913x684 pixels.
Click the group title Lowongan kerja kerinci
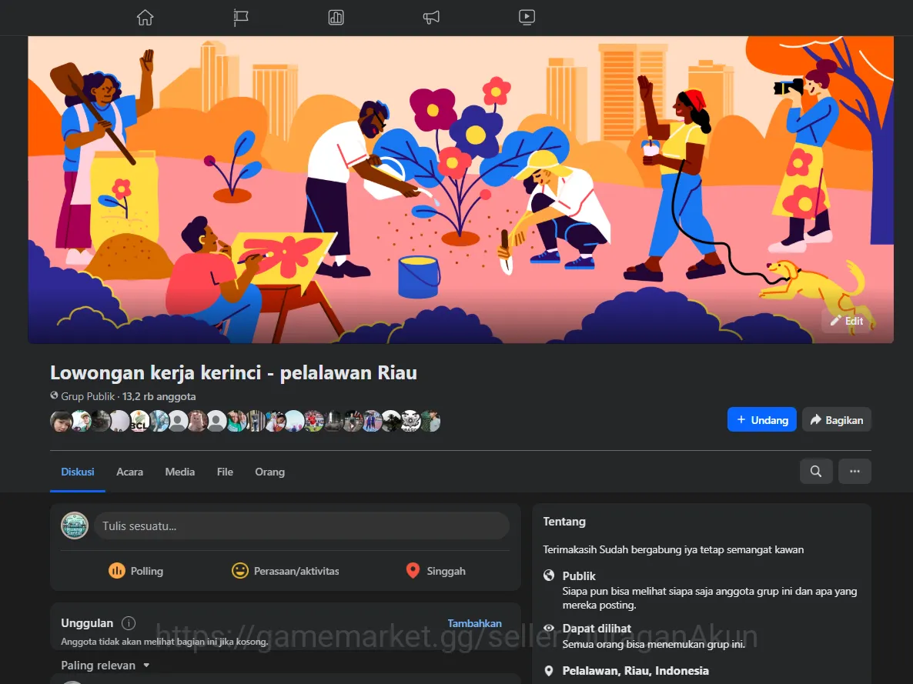(x=233, y=372)
